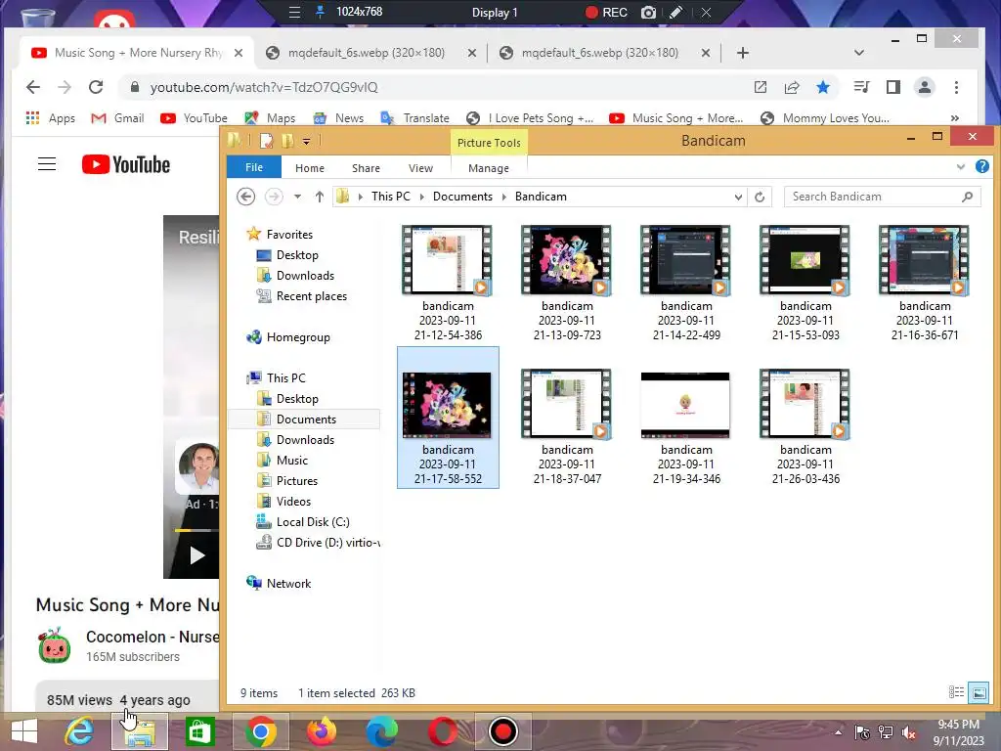Show more bookmarks with the chevron
This screenshot has height=751, width=1001.
pos(954,118)
